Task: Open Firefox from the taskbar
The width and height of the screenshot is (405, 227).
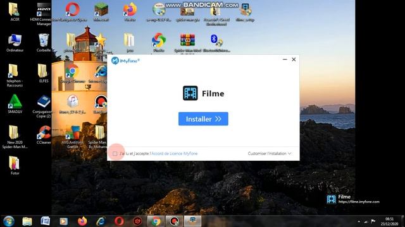Action: point(82,221)
